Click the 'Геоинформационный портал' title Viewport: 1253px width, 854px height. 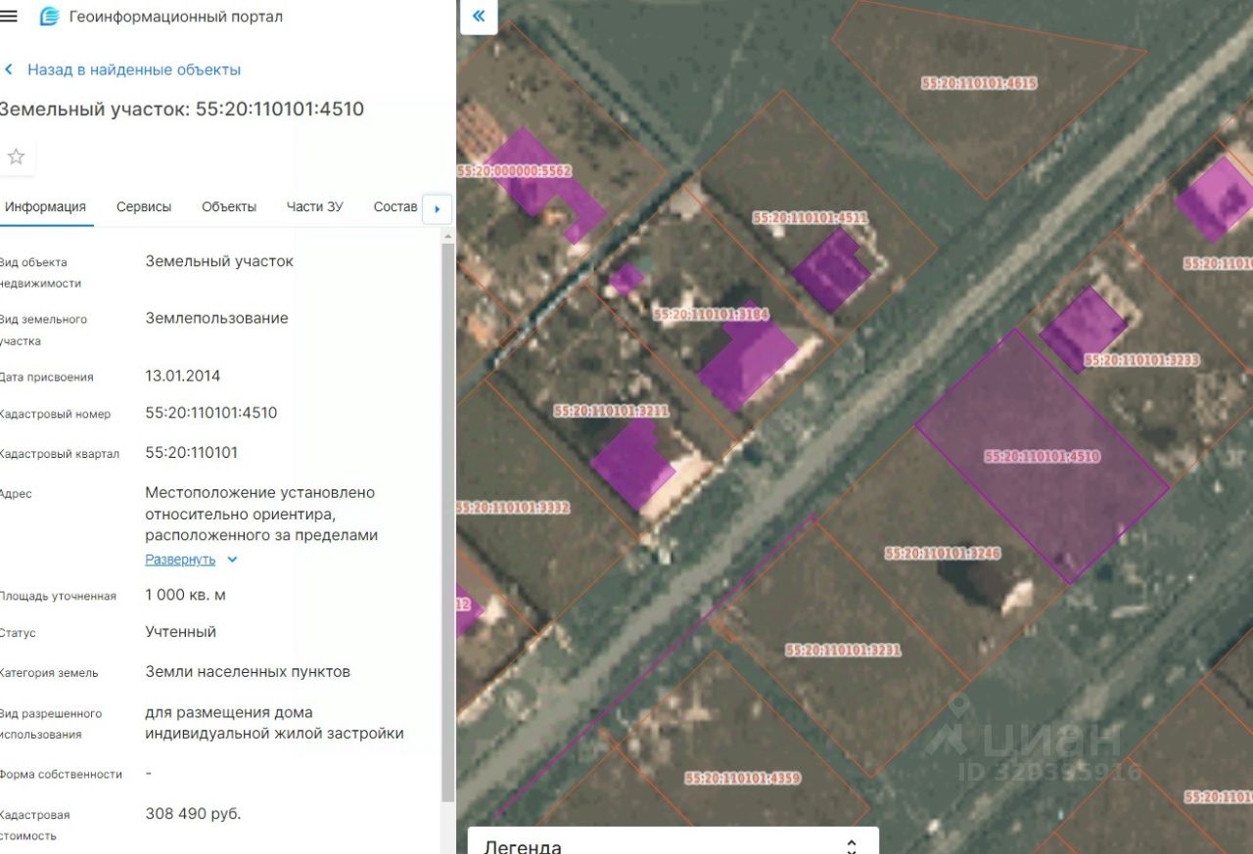[176, 17]
